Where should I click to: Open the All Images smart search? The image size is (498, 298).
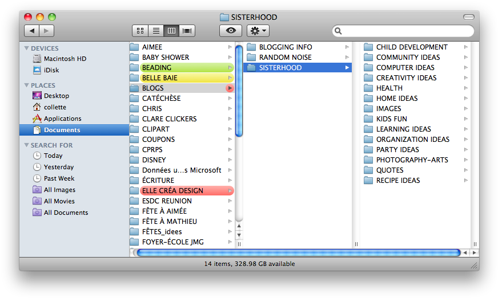pos(59,190)
